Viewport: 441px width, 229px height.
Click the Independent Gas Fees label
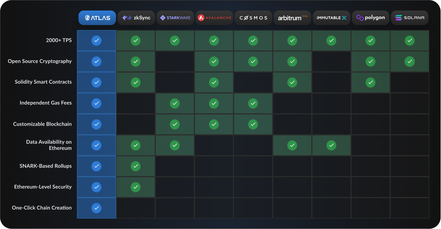tap(46, 103)
